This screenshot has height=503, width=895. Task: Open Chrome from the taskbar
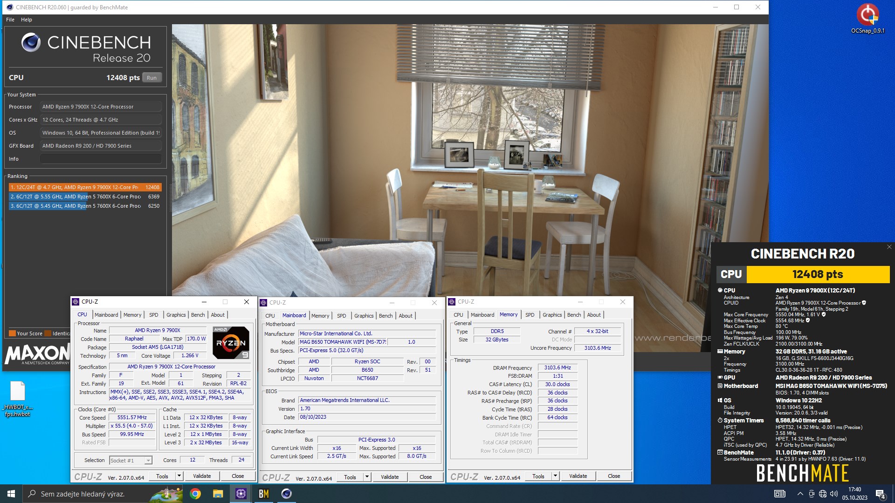pyautogui.click(x=195, y=494)
